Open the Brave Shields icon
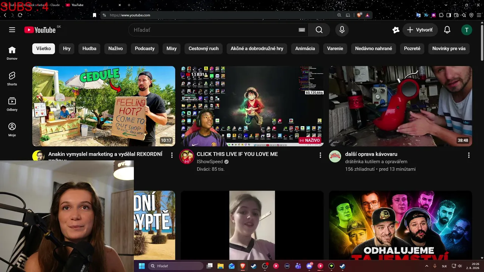Viewport: 484px width, 272px height. pos(359,15)
